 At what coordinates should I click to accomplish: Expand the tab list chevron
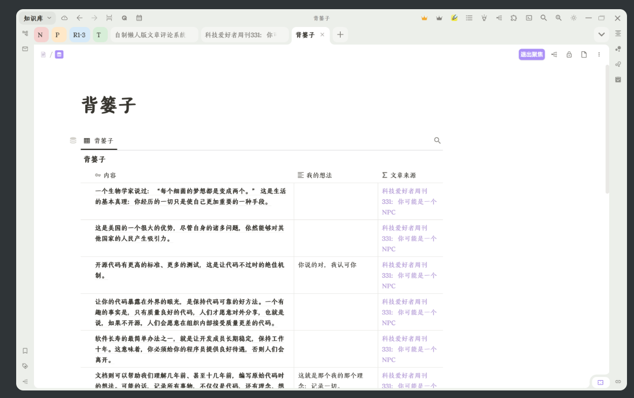(601, 35)
